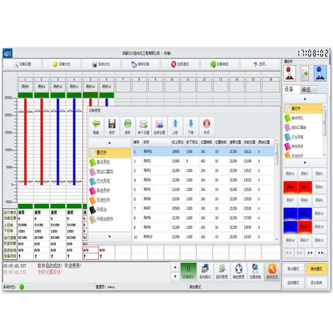Image resolution: width=333 pixels, height=333 pixels.
Task: Click the floppy disk 保存 save icon
Action: point(112,126)
